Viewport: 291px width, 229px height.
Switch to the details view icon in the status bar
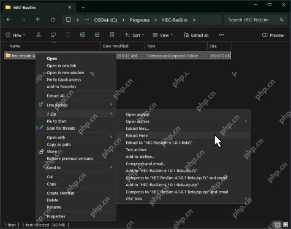(x=278, y=225)
